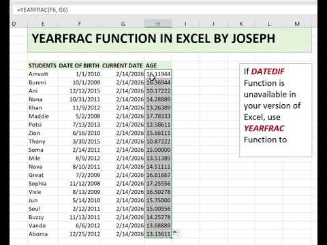Click the DATEDIF note text box
327x245 pixels.
(275, 110)
